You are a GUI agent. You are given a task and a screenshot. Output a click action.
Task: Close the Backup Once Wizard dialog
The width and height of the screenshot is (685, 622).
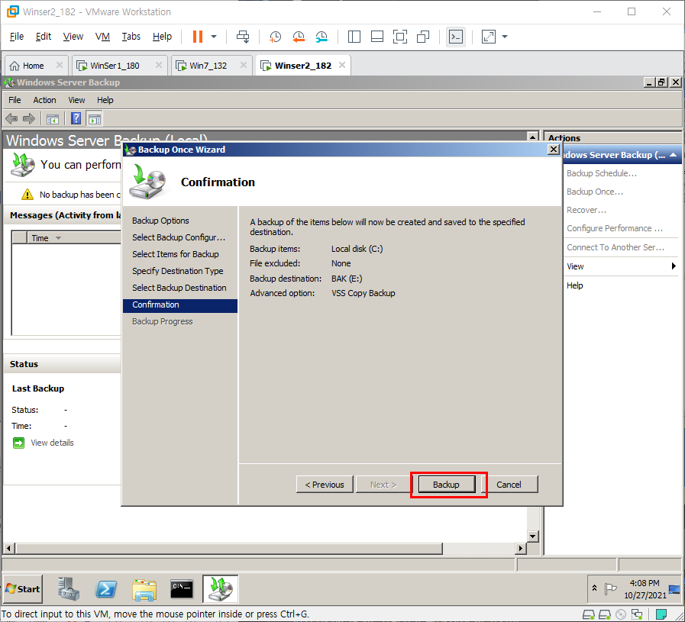[553, 150]
